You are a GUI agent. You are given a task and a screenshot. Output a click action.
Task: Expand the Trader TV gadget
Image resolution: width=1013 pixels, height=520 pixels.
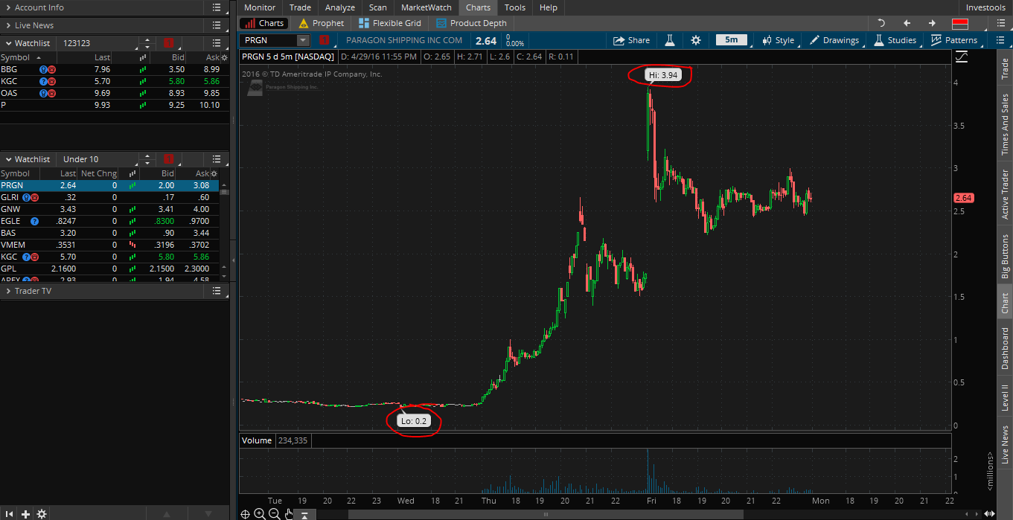pyautogui.click(x=7, y=291)
